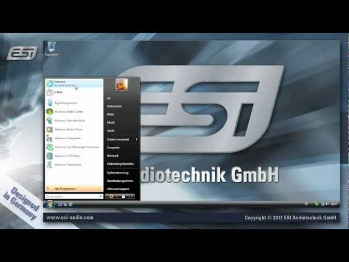Click the Switch windows quick launch icon
Screen dimensions: 349x262
(x=65, y=204)
